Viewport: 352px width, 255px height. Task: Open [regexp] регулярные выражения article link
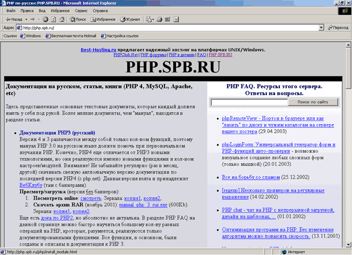point(273,194)
